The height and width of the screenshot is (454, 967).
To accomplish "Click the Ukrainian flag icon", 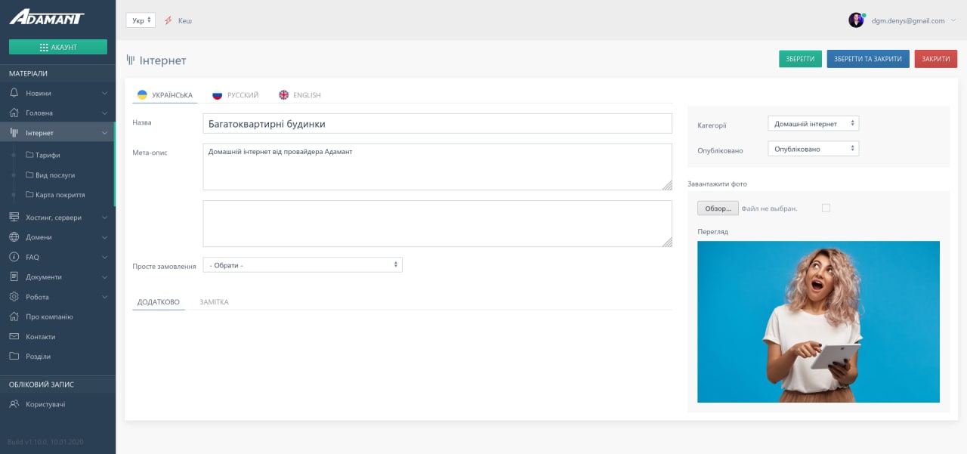I will [x=142, y=95].
